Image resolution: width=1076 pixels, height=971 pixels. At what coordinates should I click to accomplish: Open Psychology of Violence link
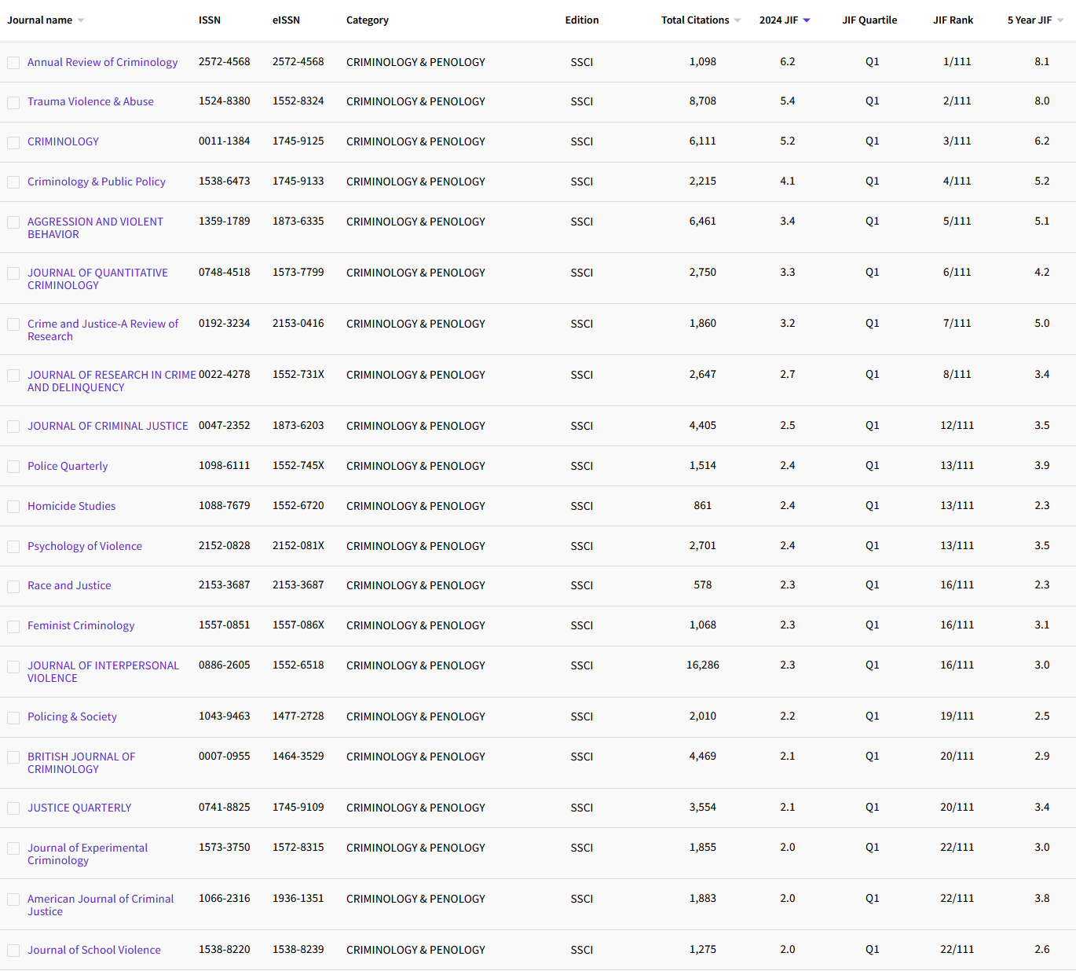coord(85,546)
